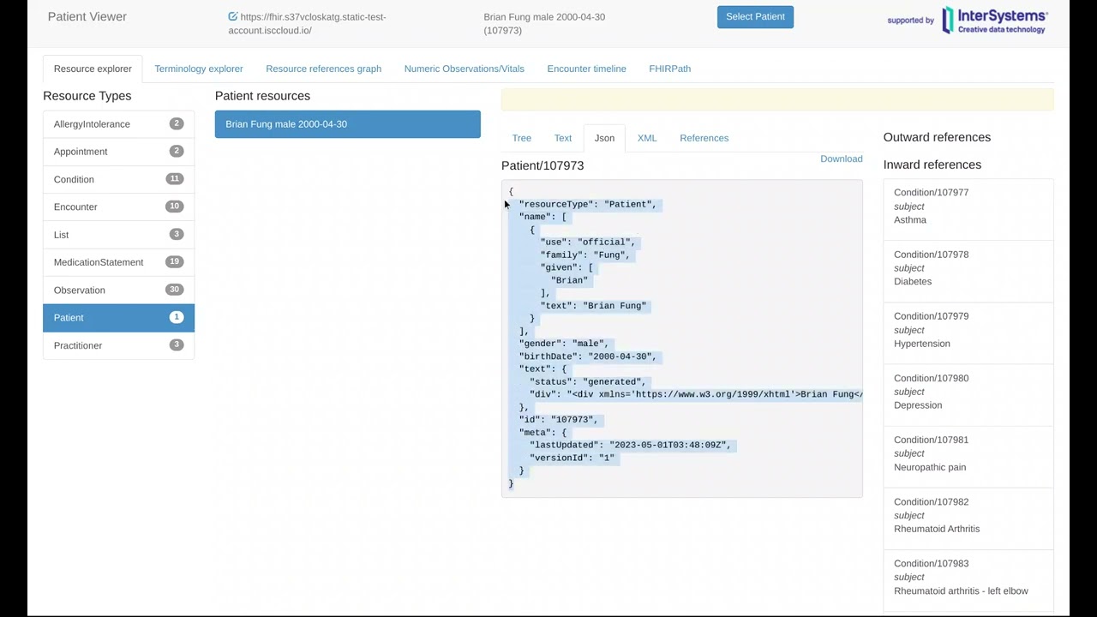Click the Inward references heading

(x=932, y=165)
